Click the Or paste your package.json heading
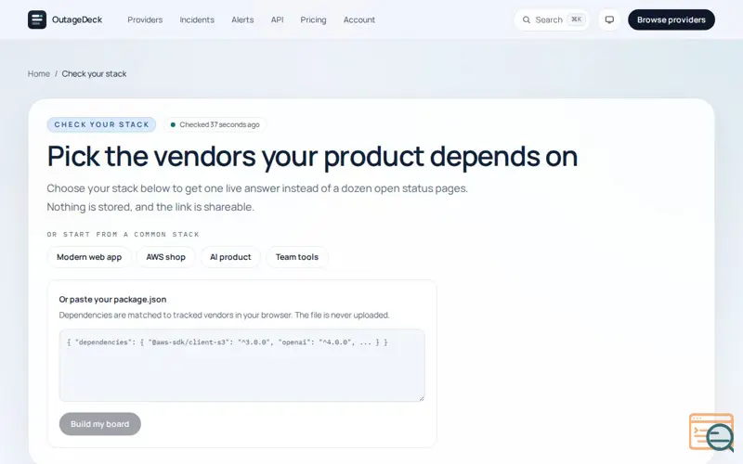 coord(112,299)
